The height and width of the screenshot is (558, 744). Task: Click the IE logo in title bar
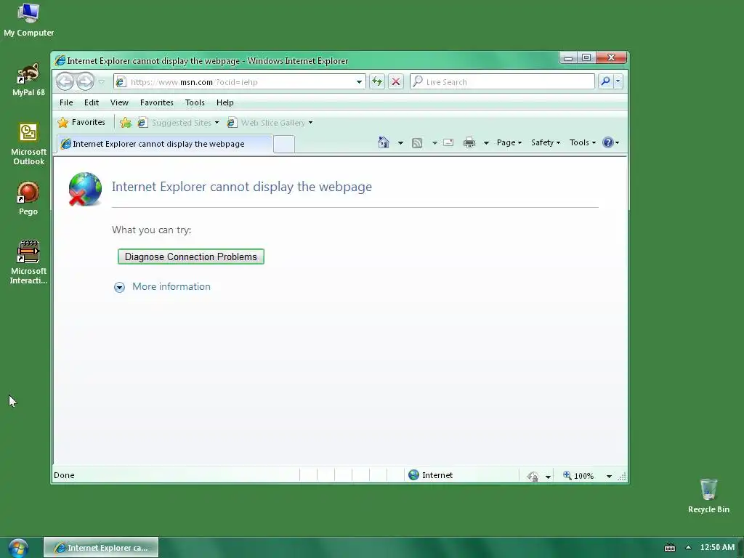pos(60,61)
